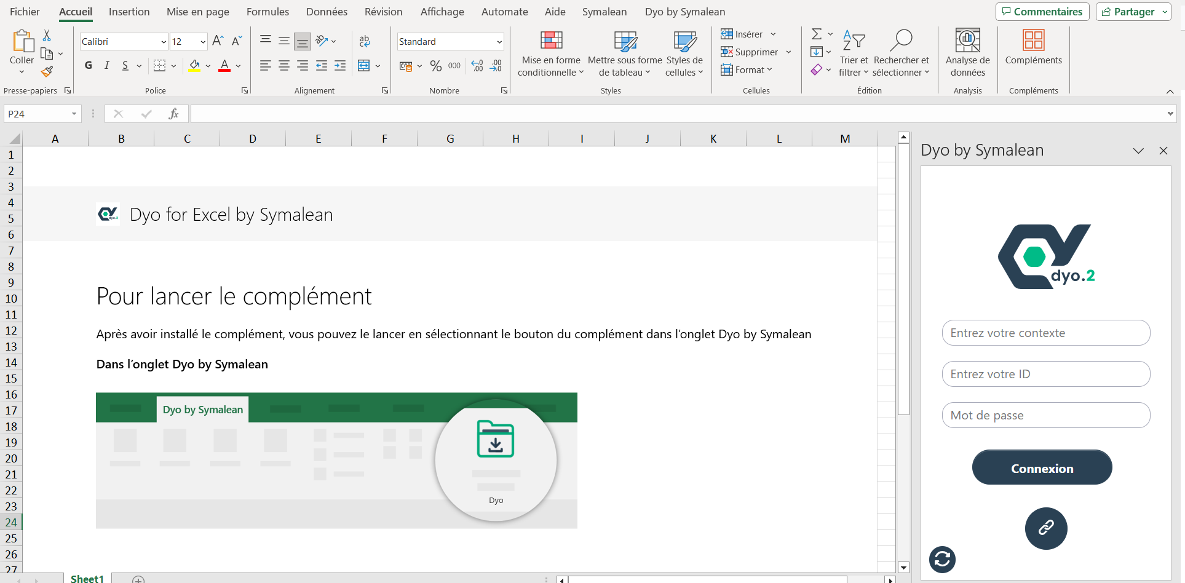The height and width of the screenshot is (583, 1185).
Task: Click the Coller paste icon
Action: [x=23, y=41]
